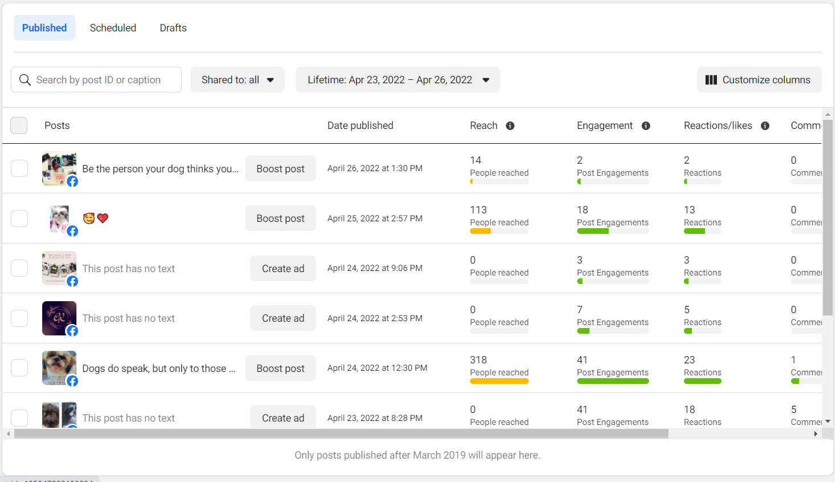Click the vertical scrollbar's down arrow
Image resolution: width=835 pixels, height=482 pixels.
pyautogui.click(x=828, y=422)
